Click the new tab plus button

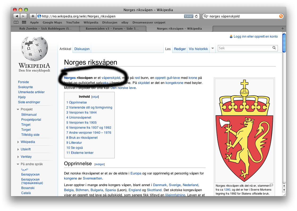pos(283,29)
